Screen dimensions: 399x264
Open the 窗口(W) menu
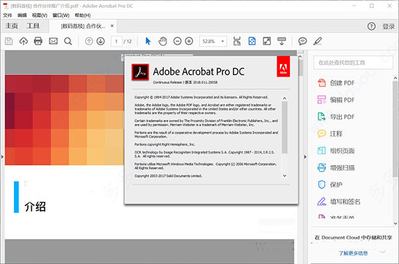61,15
